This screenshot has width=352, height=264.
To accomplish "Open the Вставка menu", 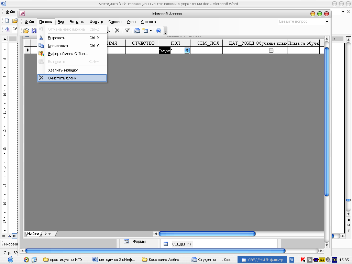I will tap(77, 22).
